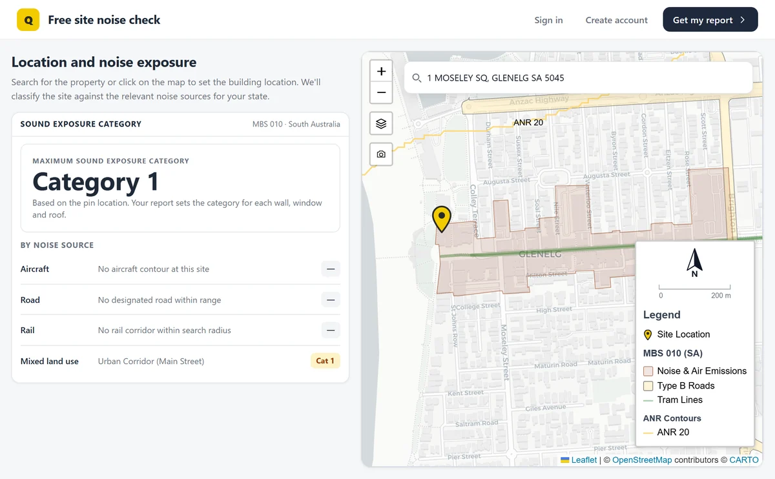Click the yellow Q logo icon
Viewport: 775px width, 479px height.
pos(28,20)
